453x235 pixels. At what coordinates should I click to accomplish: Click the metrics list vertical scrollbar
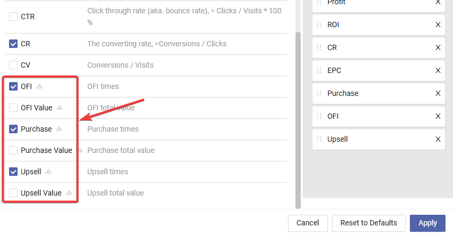tap(298, 120)
